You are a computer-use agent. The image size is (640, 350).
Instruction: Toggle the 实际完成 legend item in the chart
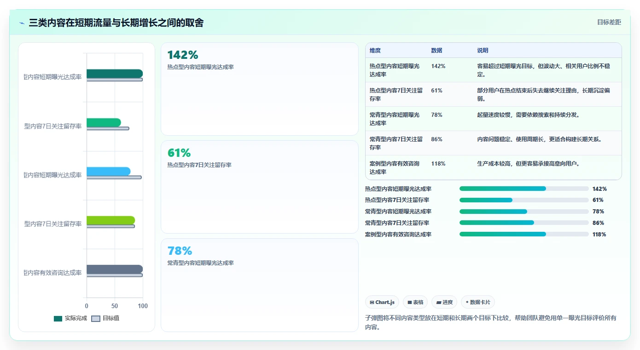click(70, 318)
